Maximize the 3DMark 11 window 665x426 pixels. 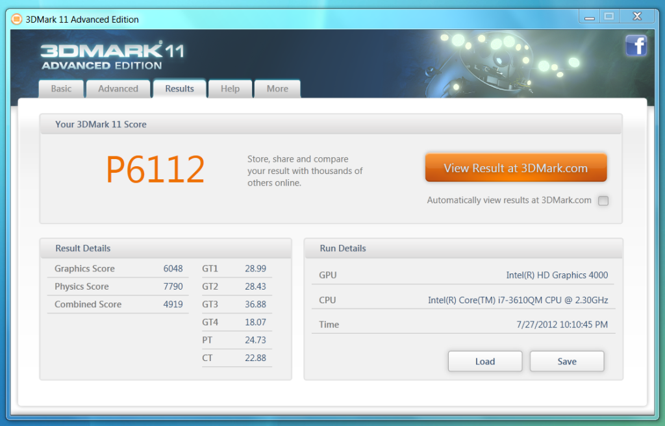tap(609, 16)
